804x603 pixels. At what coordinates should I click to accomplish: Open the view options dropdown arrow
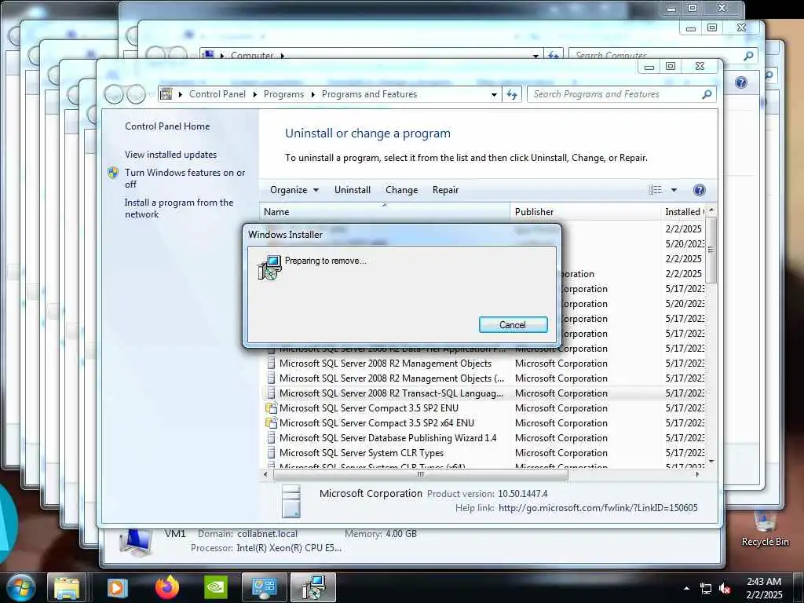pyautogui.click(x=674, y=190)
